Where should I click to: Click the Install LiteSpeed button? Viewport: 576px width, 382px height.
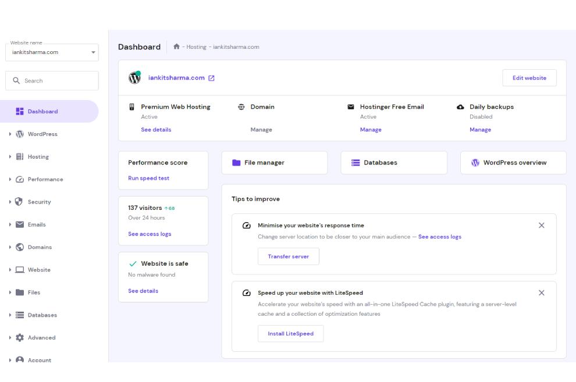pyautogui.click(x=290, y=334)
